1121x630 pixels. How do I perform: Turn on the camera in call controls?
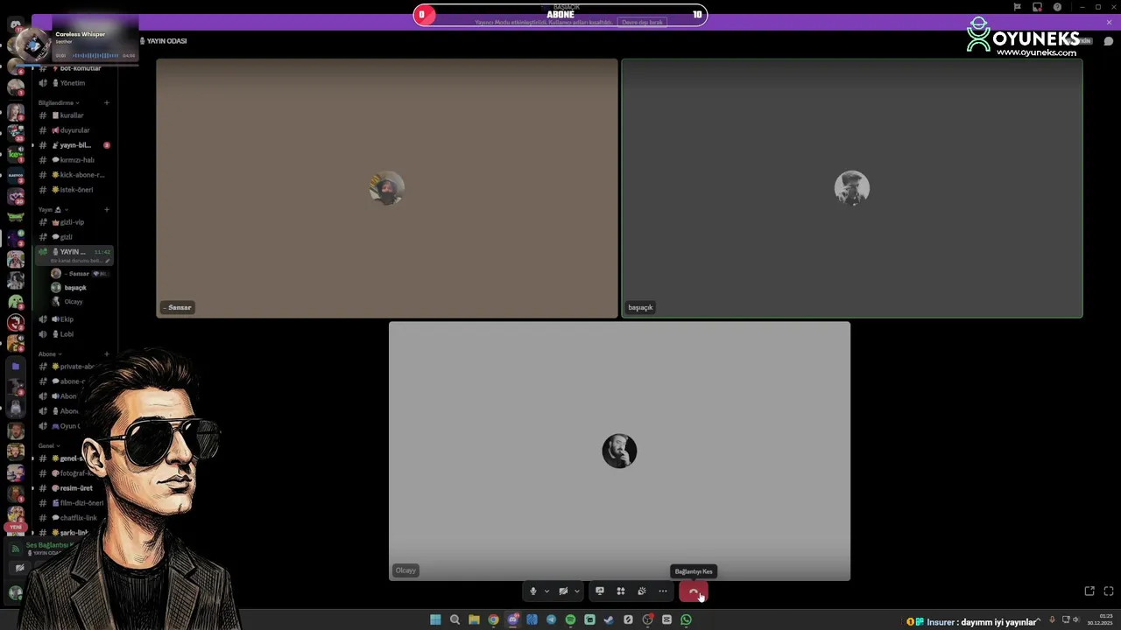coord(563,591)
